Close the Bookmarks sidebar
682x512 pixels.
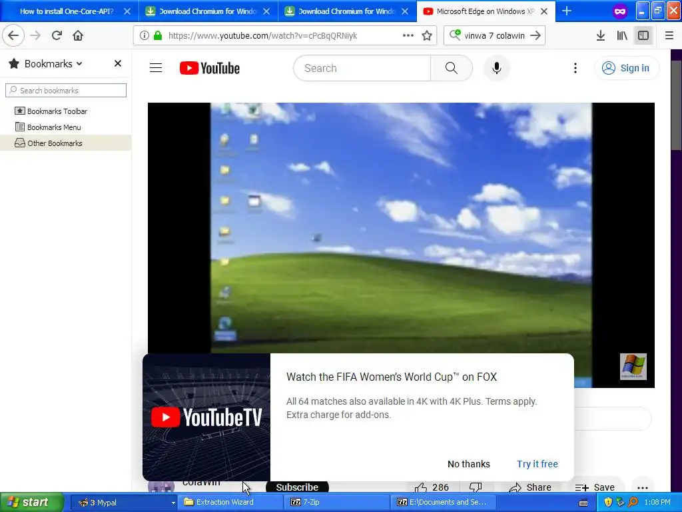click(x=117, y=63)
